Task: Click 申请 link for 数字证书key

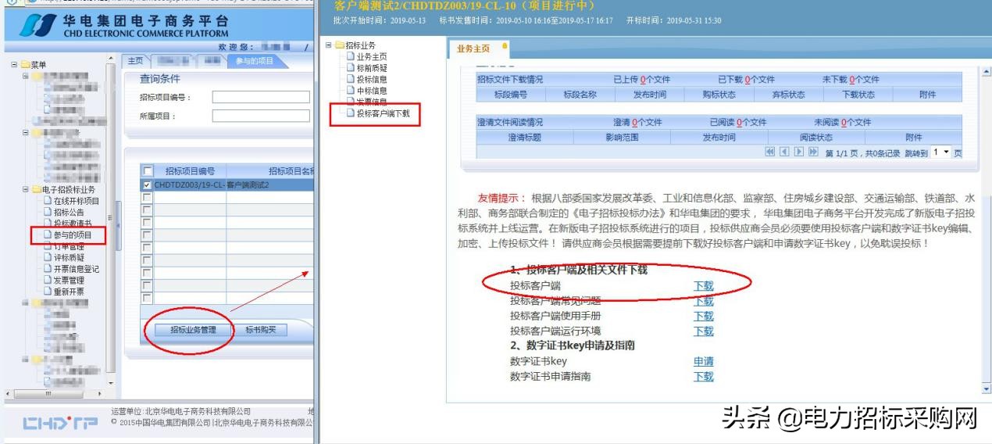Action: (x=704, y=361)
